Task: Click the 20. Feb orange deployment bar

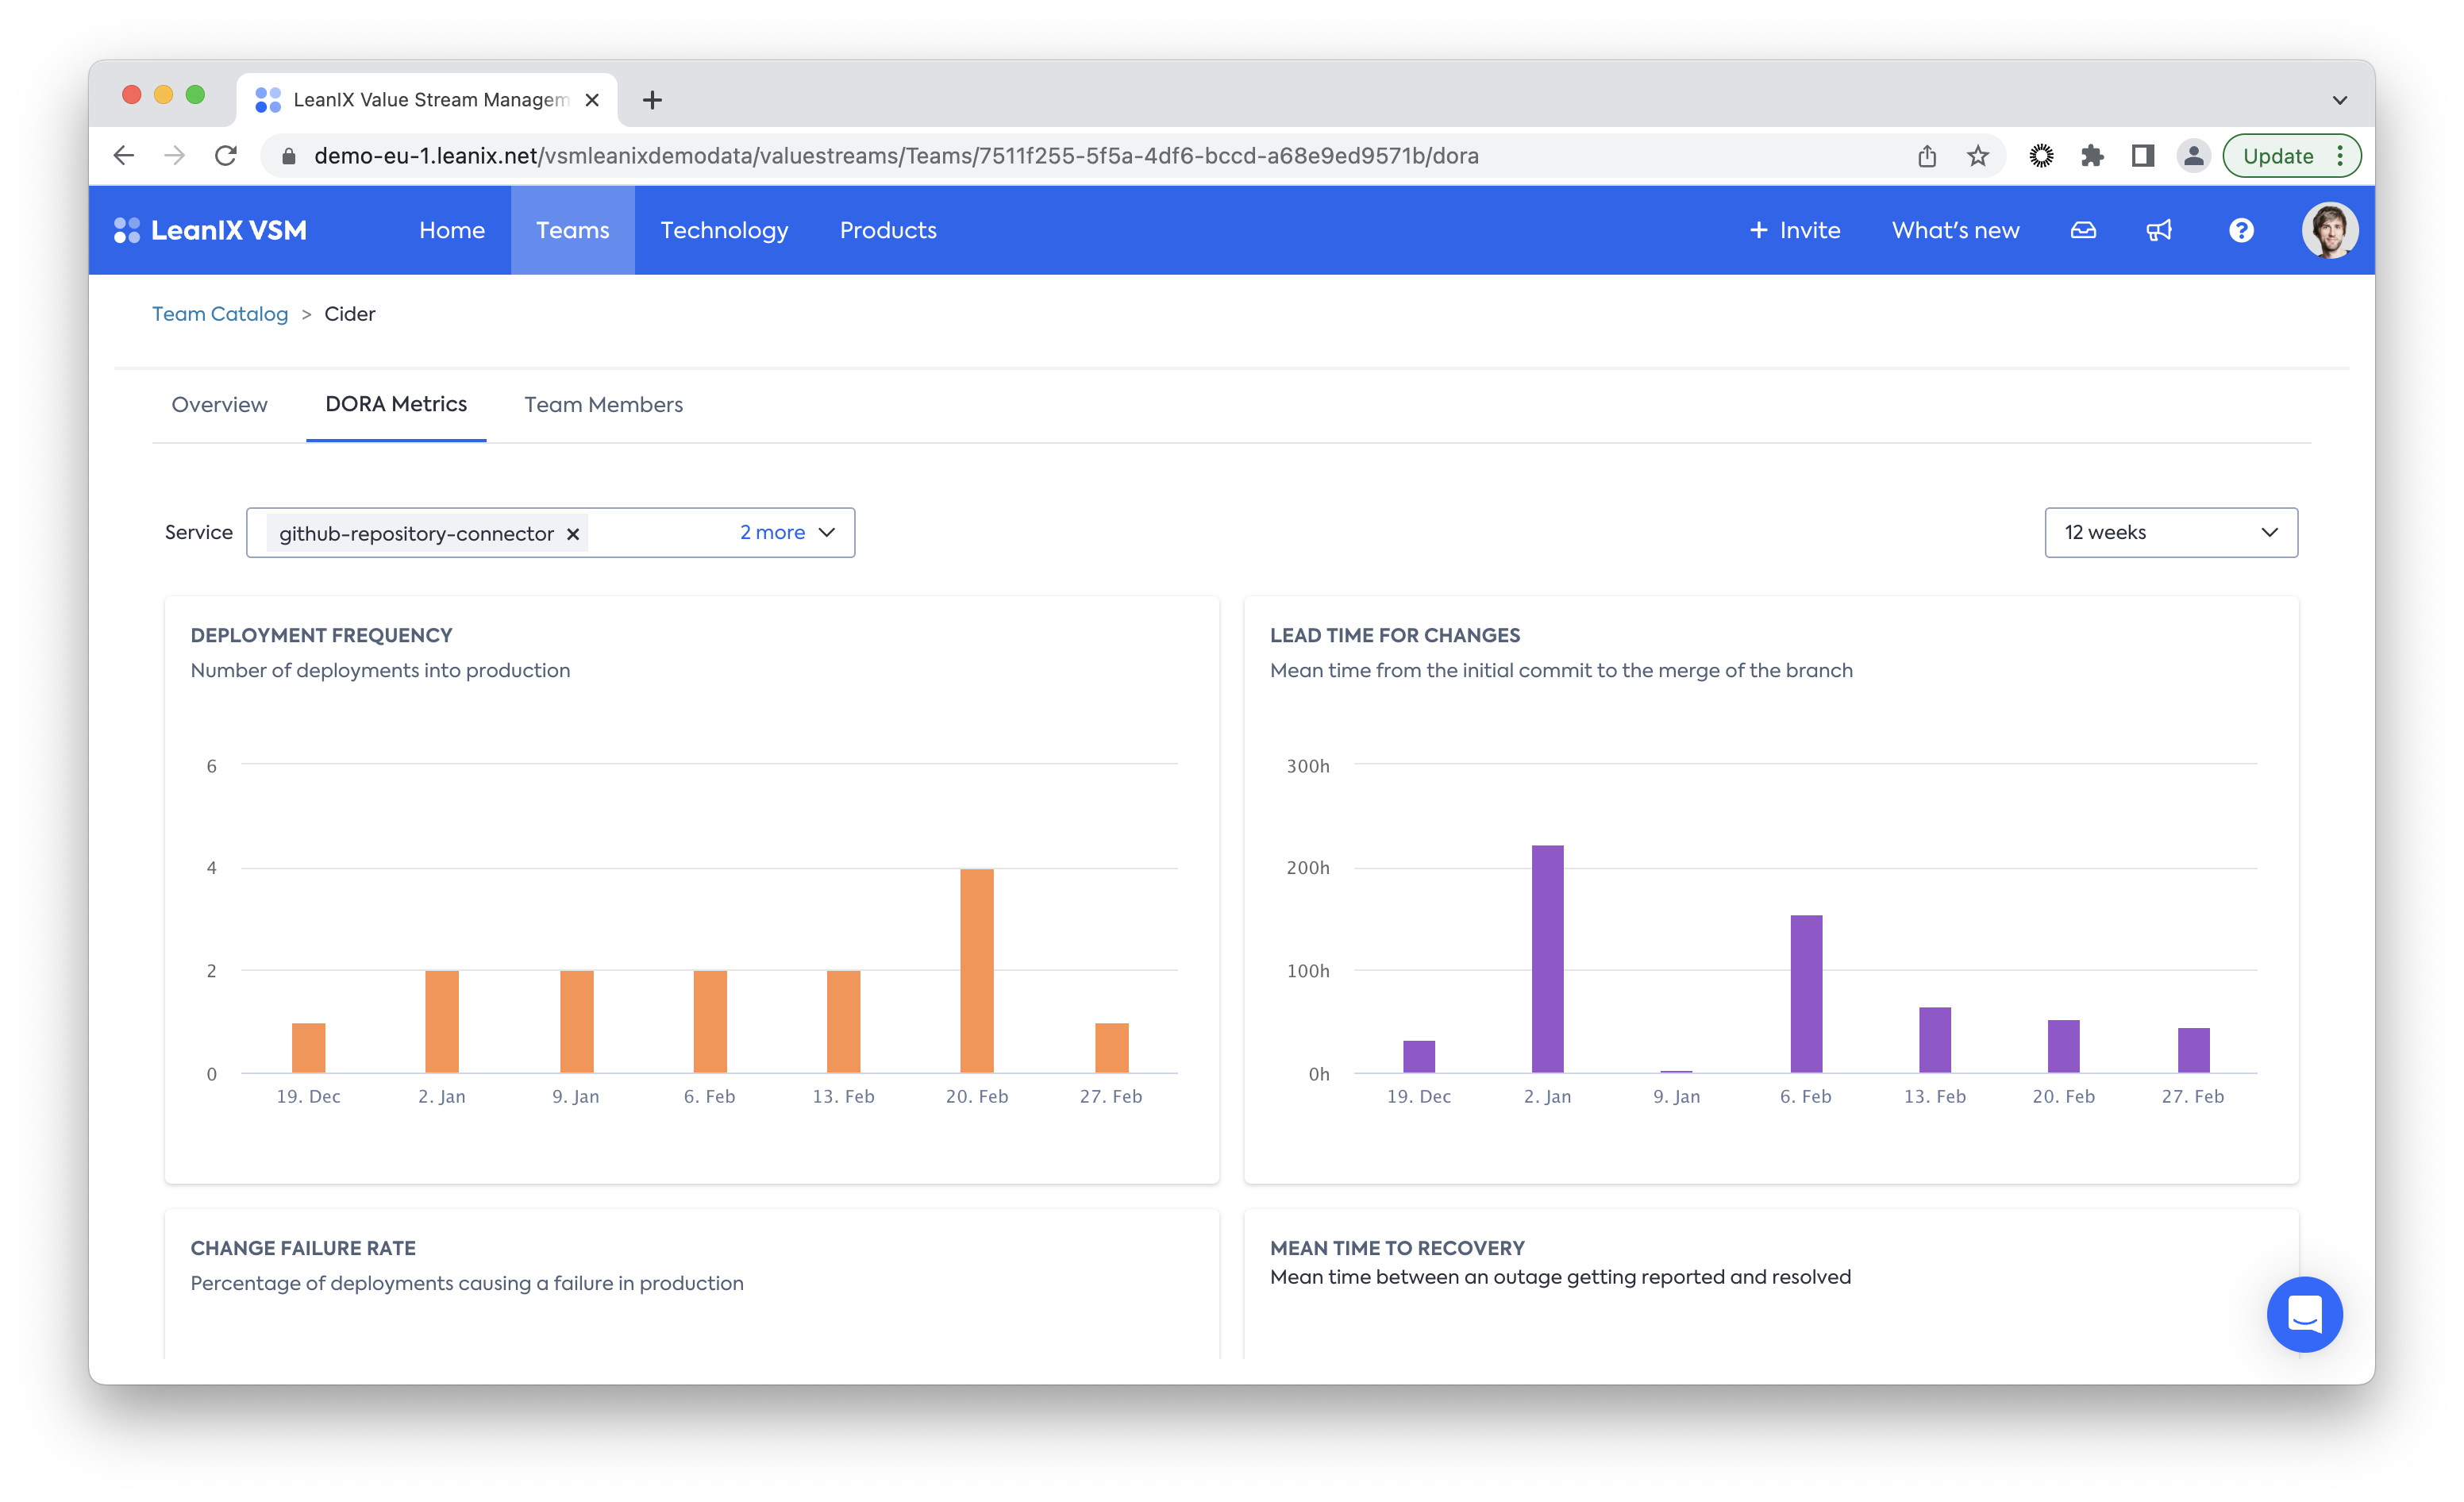Action: coord(976,970)
